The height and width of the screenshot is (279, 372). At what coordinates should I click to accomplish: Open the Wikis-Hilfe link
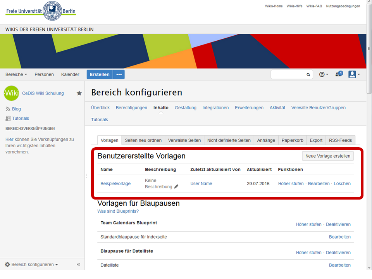pyautogui.click(x=294, y=6)
